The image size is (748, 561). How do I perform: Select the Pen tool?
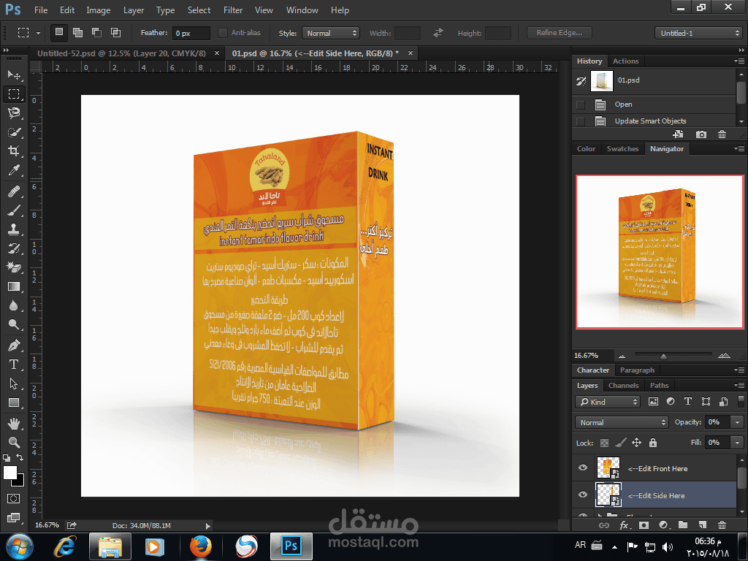click(x=14, y=346)
